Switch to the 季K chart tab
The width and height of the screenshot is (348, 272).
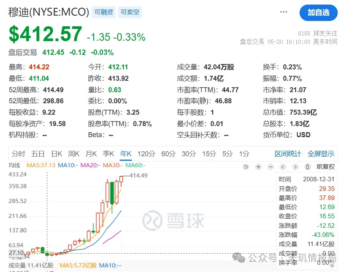pos(108,154)
